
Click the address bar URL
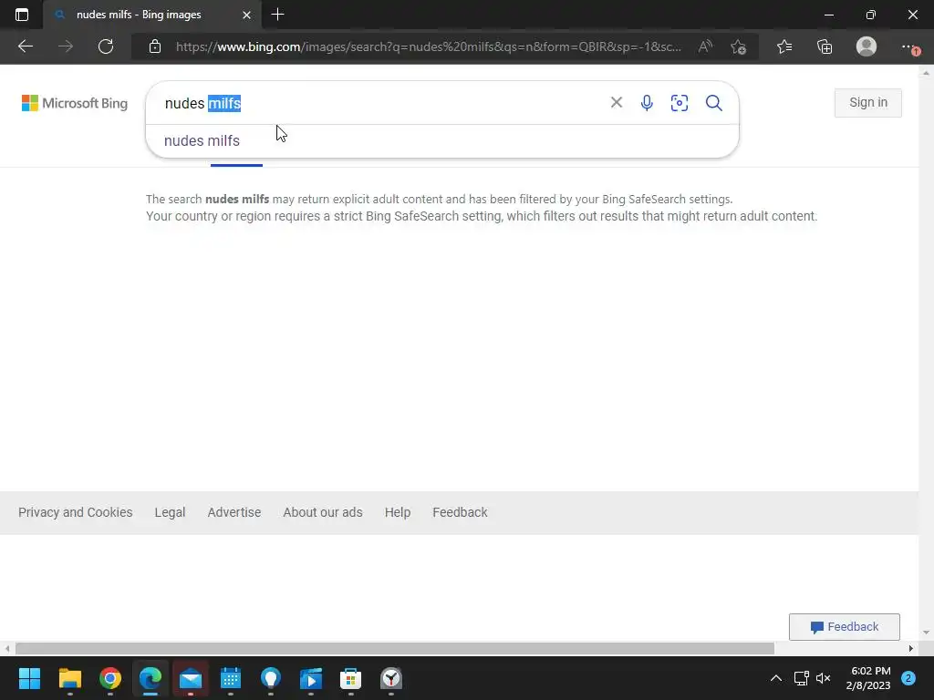pyautogui.click(x=429, y=46)
